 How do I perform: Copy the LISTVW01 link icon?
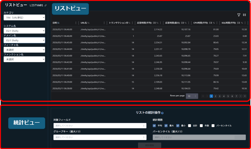[x=45, y=5]
